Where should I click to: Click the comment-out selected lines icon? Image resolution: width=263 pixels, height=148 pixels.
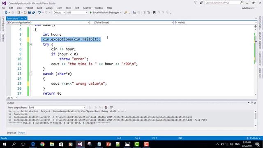coord(144,13)
